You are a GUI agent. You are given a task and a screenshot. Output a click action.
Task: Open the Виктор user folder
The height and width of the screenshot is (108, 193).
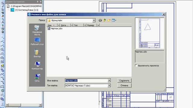(37, 53)
